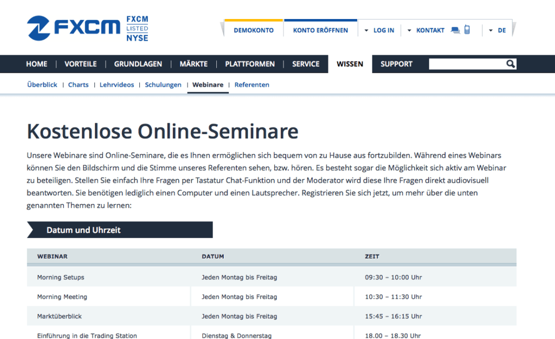Select the Morning Setups row title

pyautogui.click(x=61, y=277)
